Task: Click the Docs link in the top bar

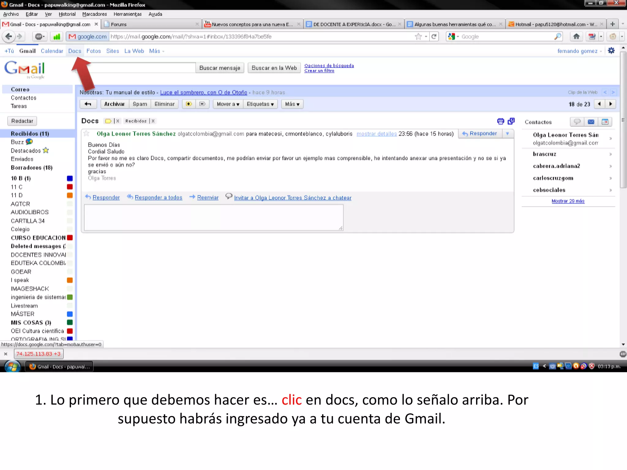Action: pos(75,51)
